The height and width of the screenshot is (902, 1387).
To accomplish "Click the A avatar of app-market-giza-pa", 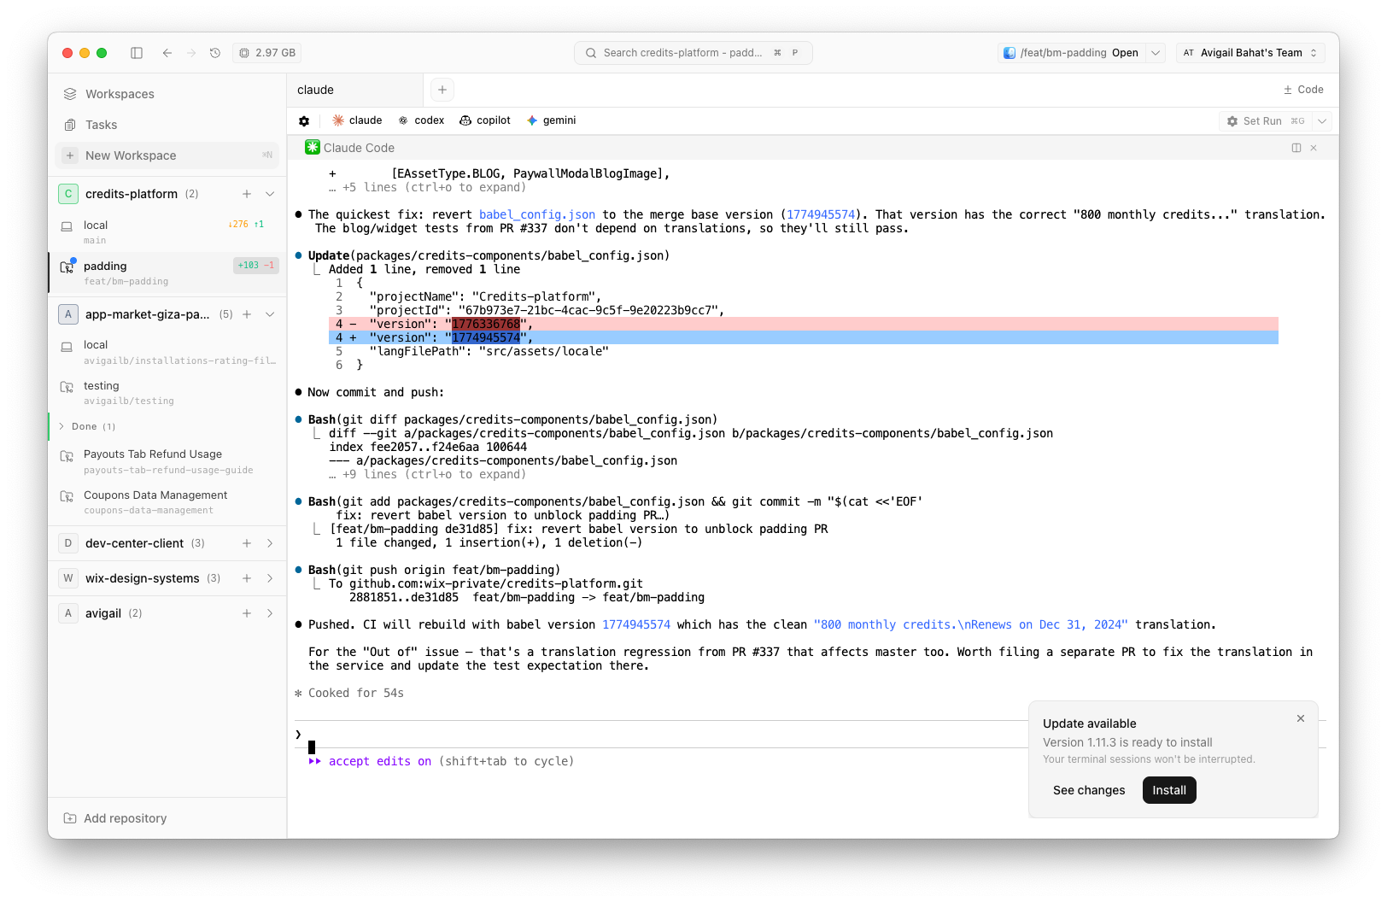I will (68, 314).
